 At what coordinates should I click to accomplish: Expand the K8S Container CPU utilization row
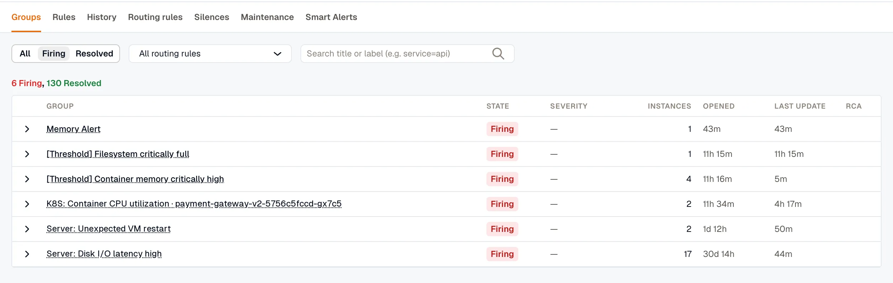pos(27,204)
